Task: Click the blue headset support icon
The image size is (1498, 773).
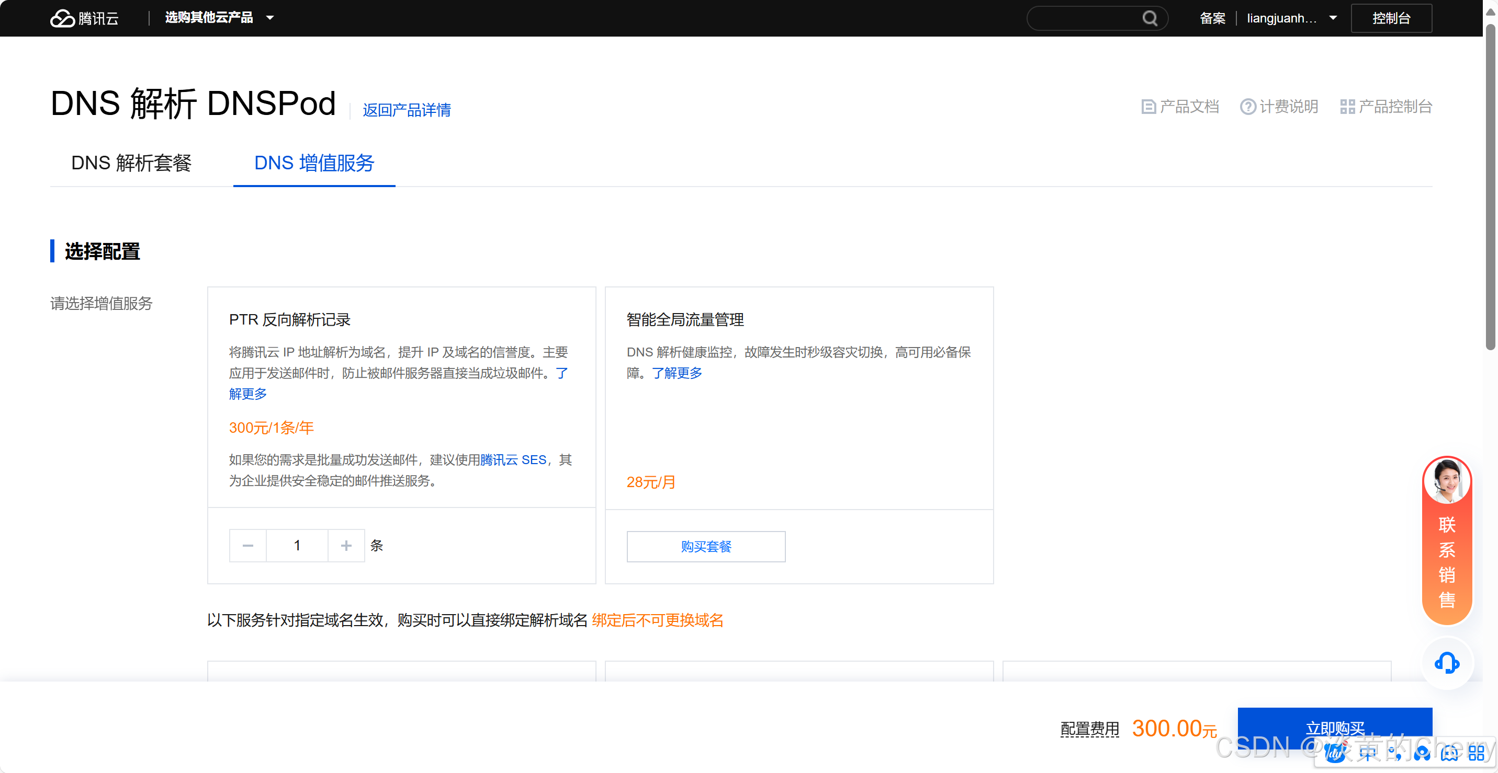Action: click(1446, 663)
